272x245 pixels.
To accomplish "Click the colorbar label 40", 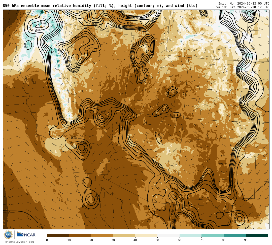I will (x=135, y=240).
